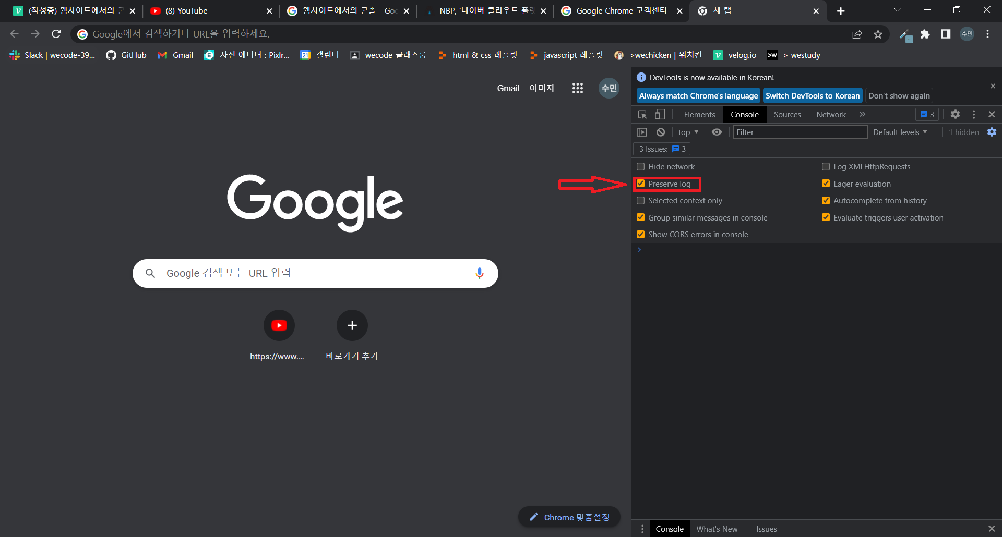Open the 수민 Google account avatar
This screenshot has width=1002, height=537.
tap(609, 88)
